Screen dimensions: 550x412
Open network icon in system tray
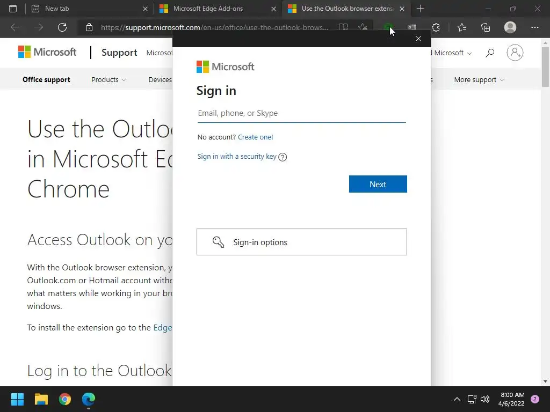[472, 399]
